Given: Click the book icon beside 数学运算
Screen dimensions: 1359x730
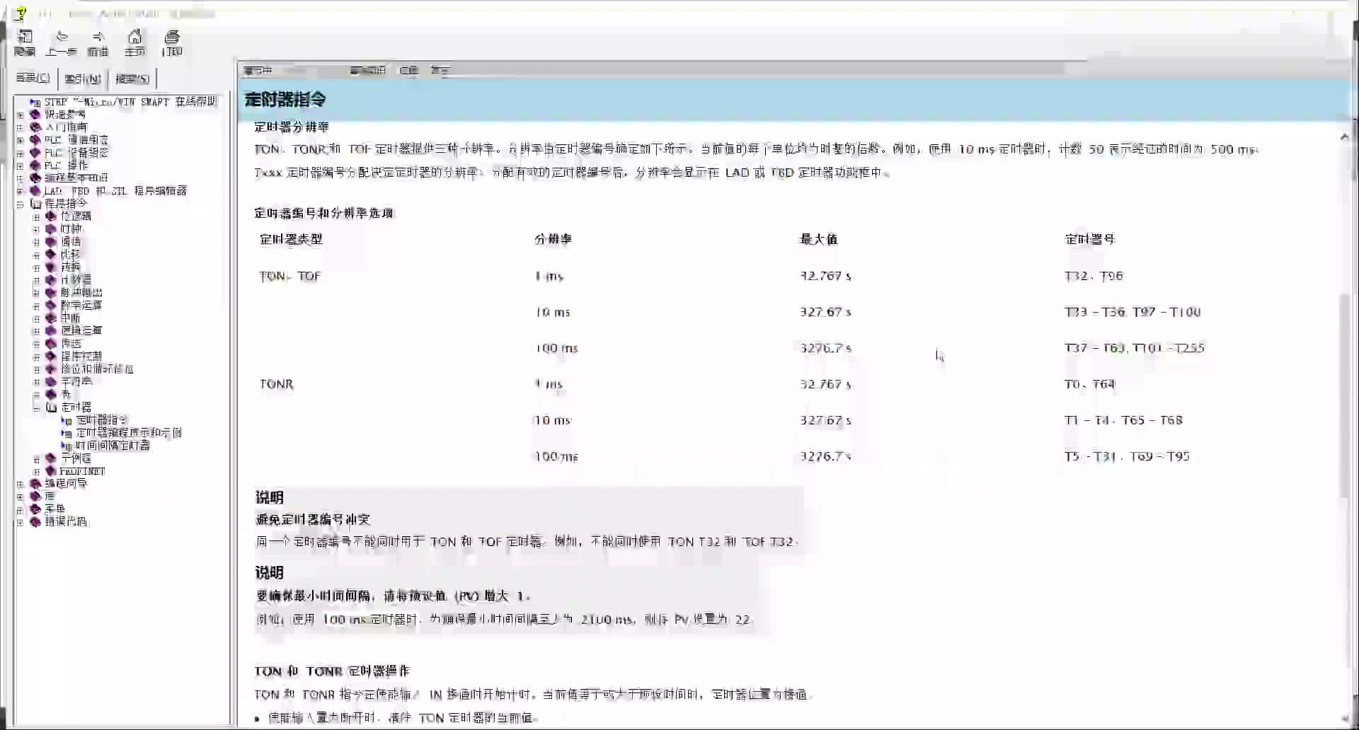Looking at the screenshot, I should pos(51,306).
